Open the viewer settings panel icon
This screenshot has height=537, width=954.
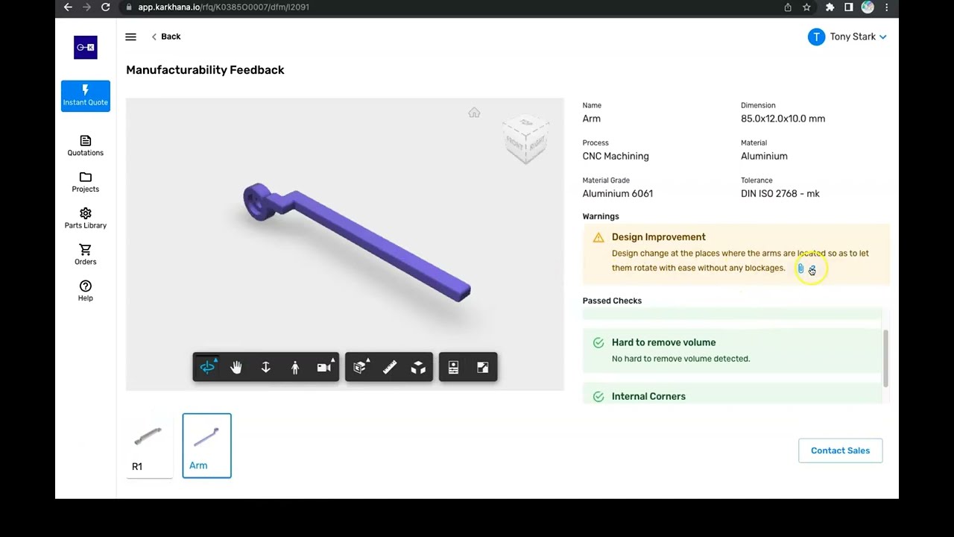click(453, 367)
